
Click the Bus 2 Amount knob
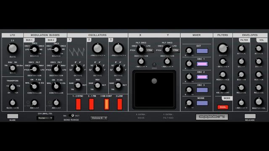tap(56, 103)
